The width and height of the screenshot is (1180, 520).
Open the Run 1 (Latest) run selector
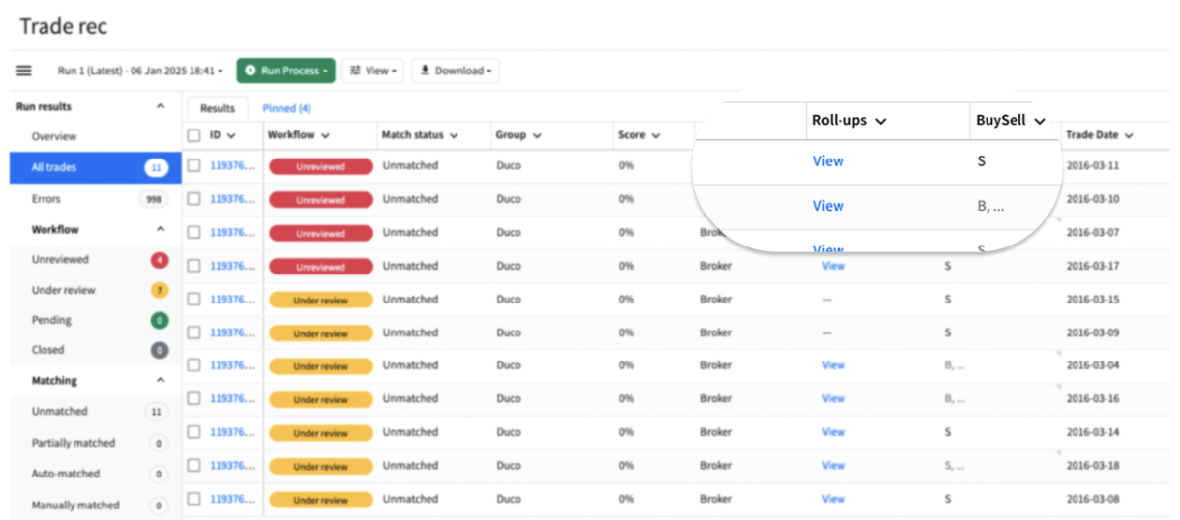click(140, 71)
